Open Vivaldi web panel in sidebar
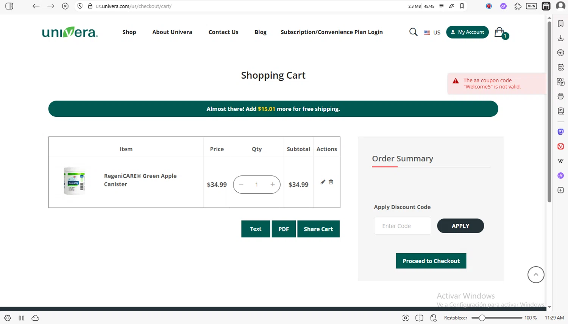568x324 pixels. [561, 146]
